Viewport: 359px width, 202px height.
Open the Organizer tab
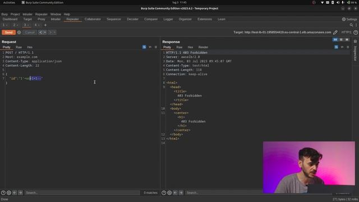coord(185,19)
